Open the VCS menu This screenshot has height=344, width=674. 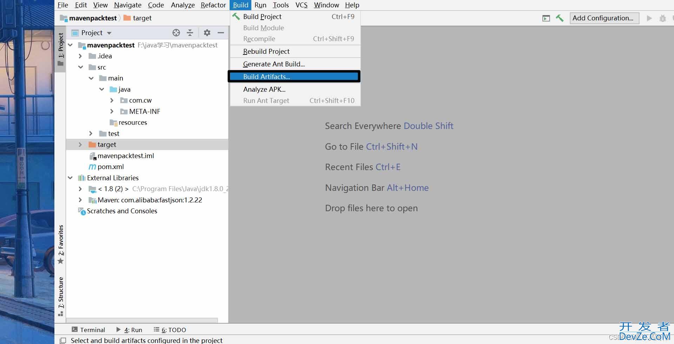point(301,5)
